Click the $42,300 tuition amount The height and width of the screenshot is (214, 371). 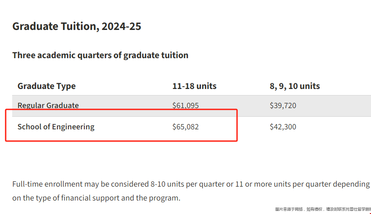tap(283, 127)
